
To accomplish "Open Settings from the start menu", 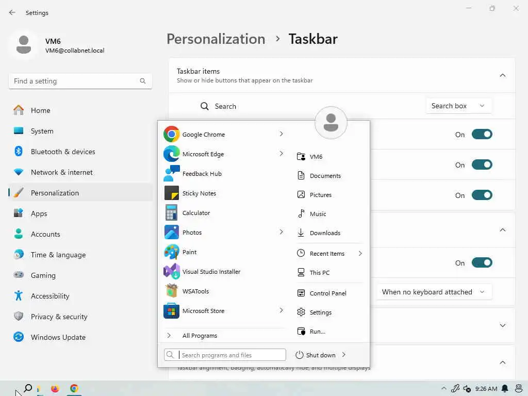I will click(329, 312).
